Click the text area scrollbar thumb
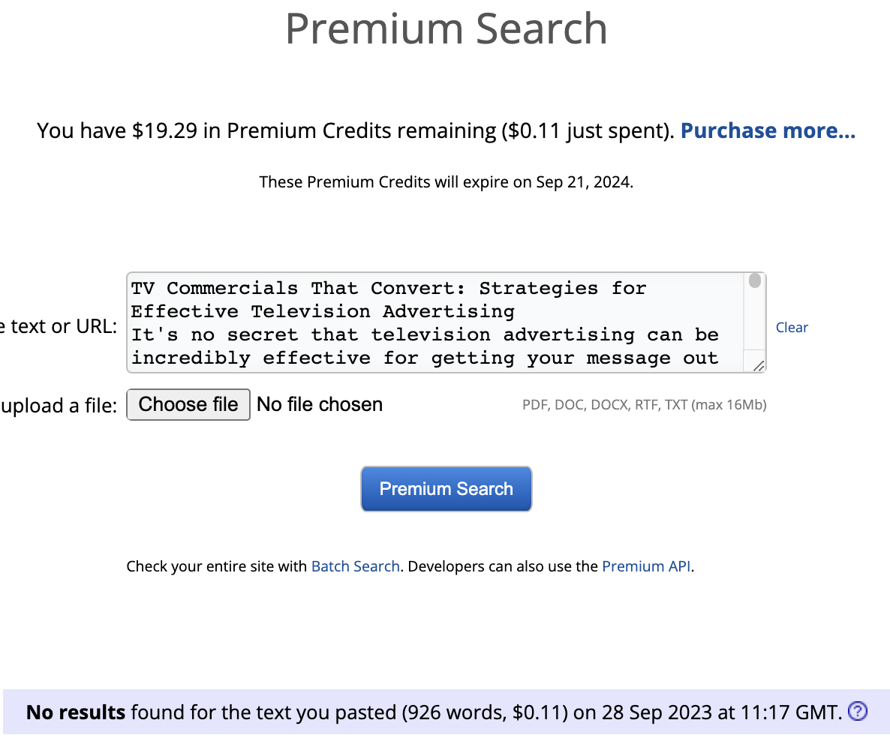This screenshot has height=741, width=890. [x=755, y=282]
